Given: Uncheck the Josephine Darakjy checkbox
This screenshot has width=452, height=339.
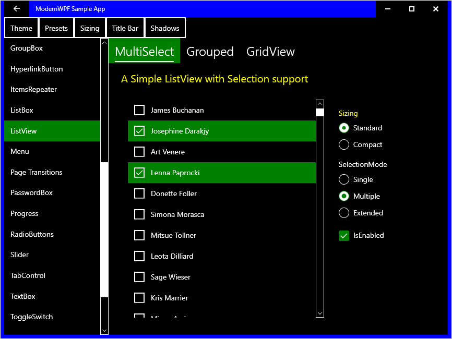Looking at the screenshot, I should (139, 131).
